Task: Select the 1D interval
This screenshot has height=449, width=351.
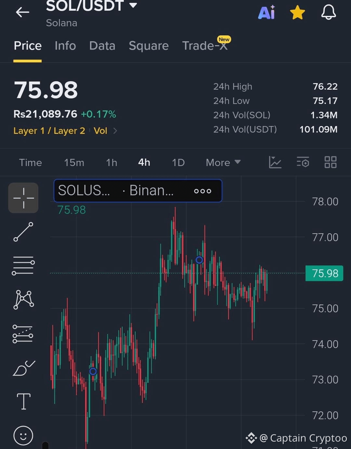Action: pyautogui.click(x=178, y=163)
